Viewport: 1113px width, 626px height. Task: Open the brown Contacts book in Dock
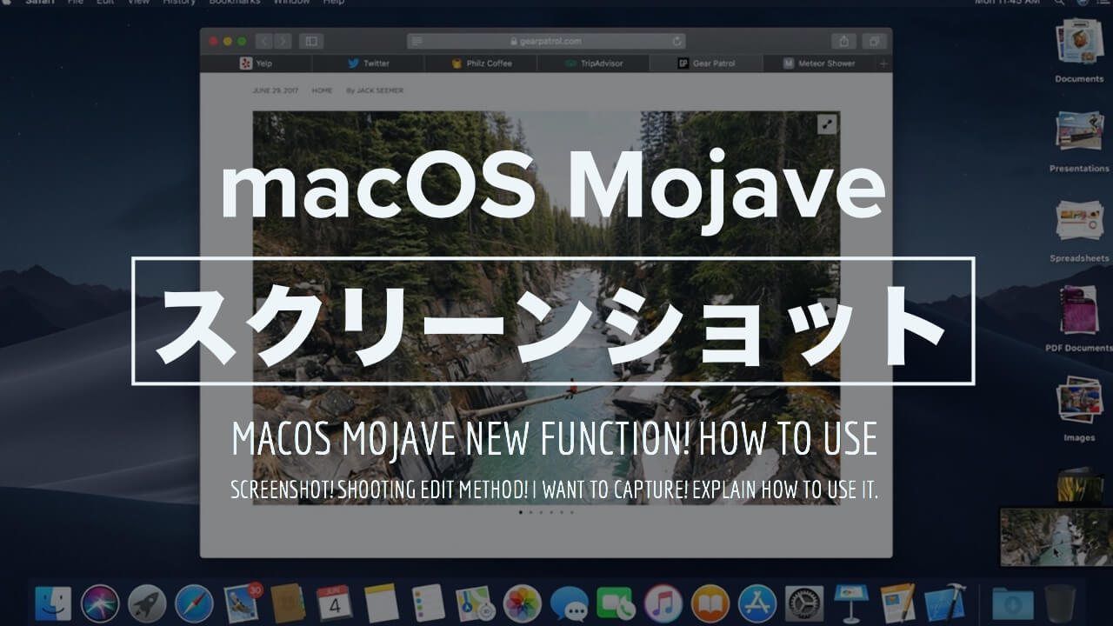click(x=288, y=603)
